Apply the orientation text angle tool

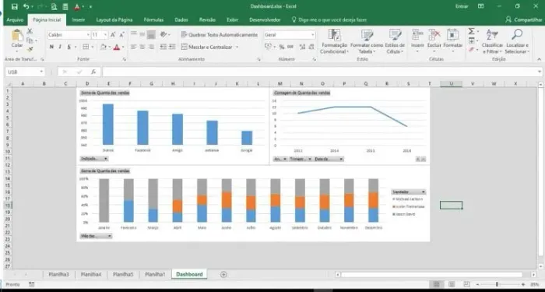coord(163,34)
